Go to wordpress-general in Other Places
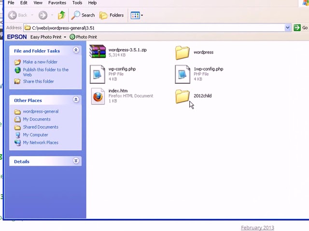 (x=41, y=111)
